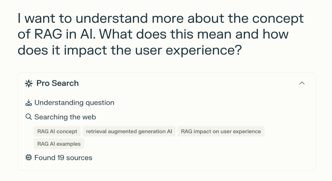Viewport: 332px width, 181px height.
Task: Click the AI chip icon beside Found sources
Action: coord(28,158)
